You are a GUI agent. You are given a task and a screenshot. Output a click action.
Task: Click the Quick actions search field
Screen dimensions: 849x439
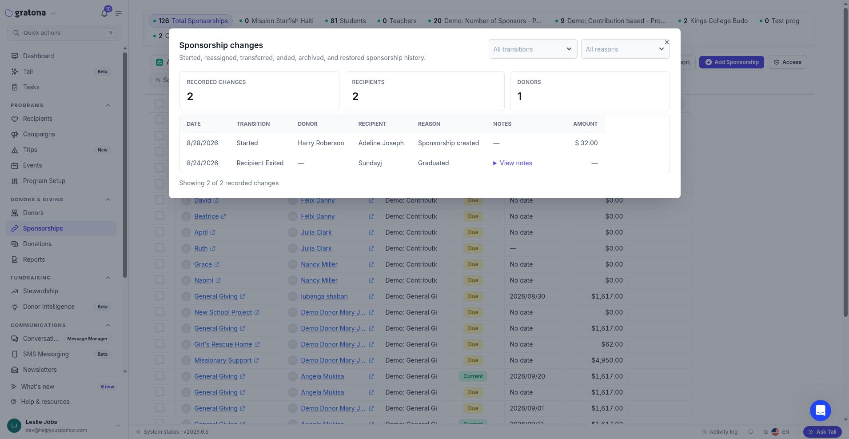tap(64, 33)
